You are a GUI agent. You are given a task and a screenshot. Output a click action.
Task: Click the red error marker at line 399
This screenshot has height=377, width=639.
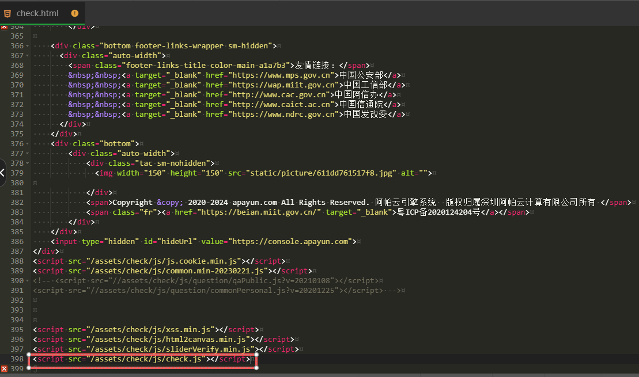tap(4, 368)
